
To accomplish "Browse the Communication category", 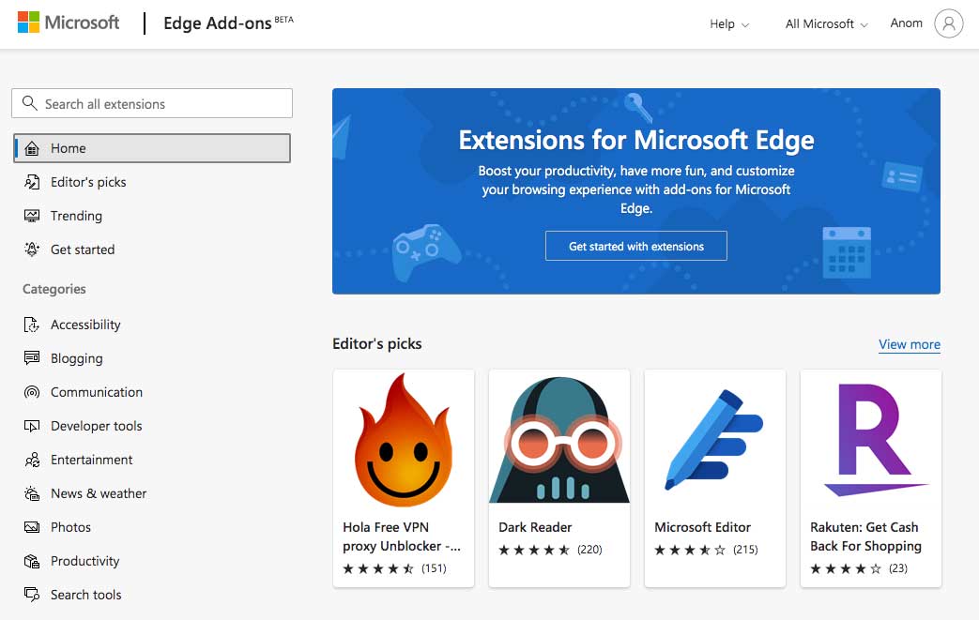I will coord(97,392).
